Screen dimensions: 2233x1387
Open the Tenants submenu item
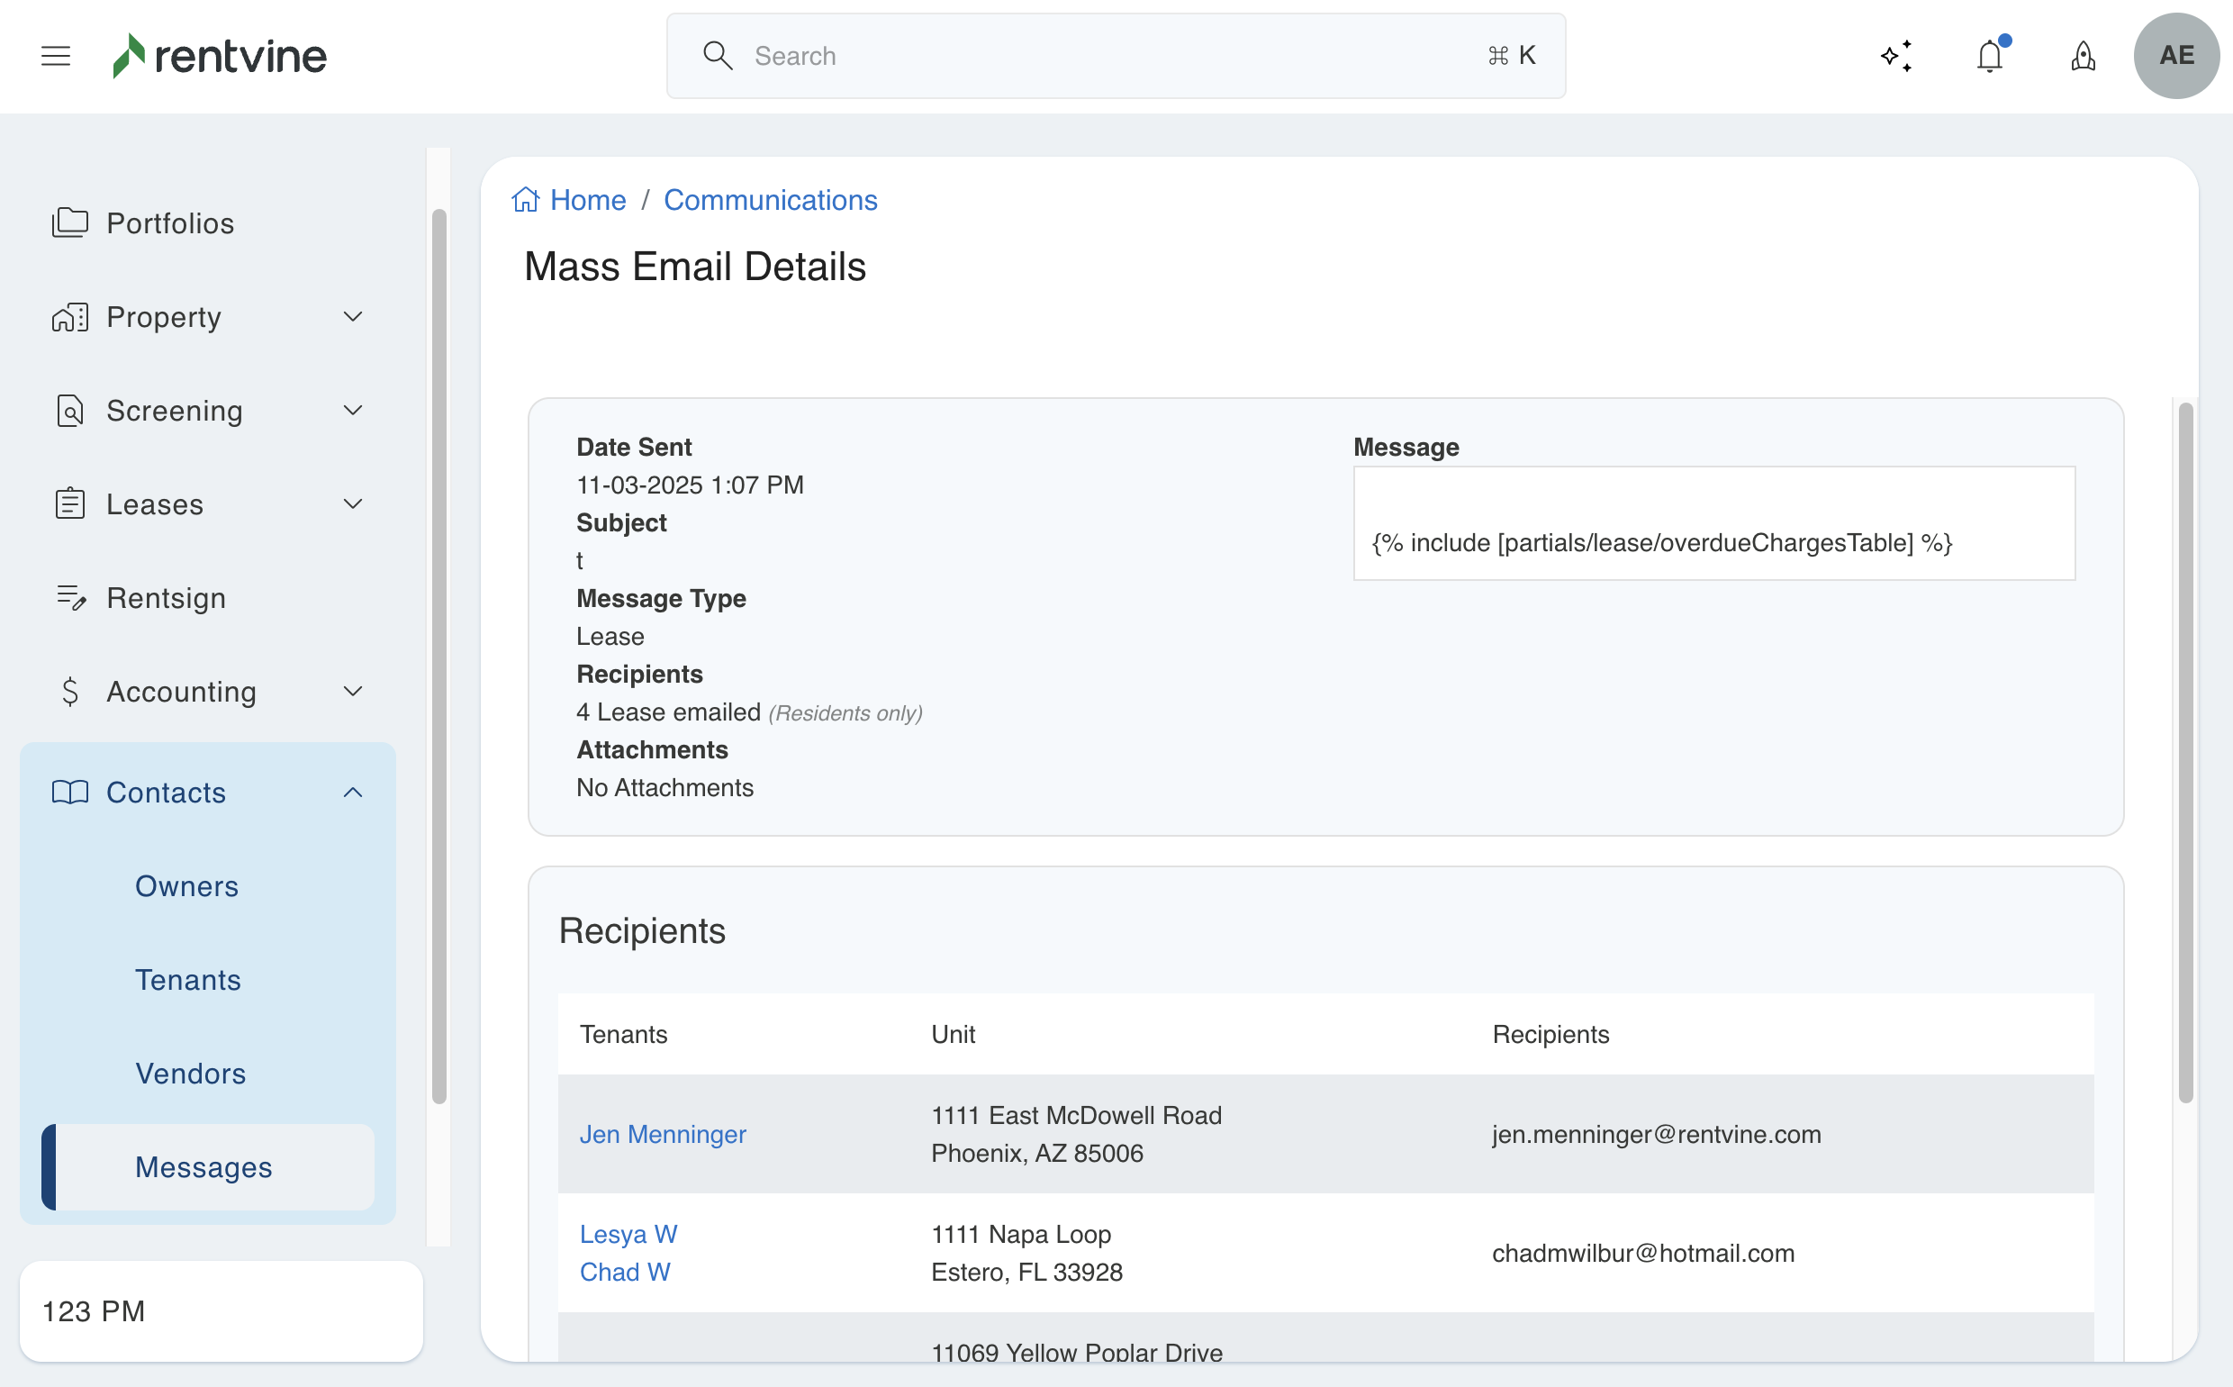click(188, 980)
